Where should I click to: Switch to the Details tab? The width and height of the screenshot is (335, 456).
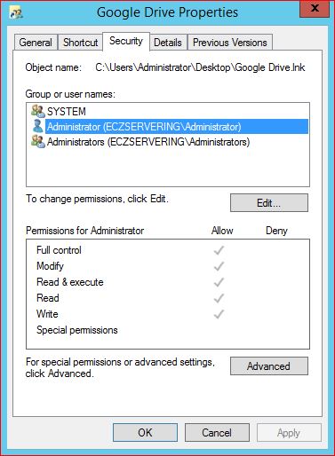(x=168, y=43)
